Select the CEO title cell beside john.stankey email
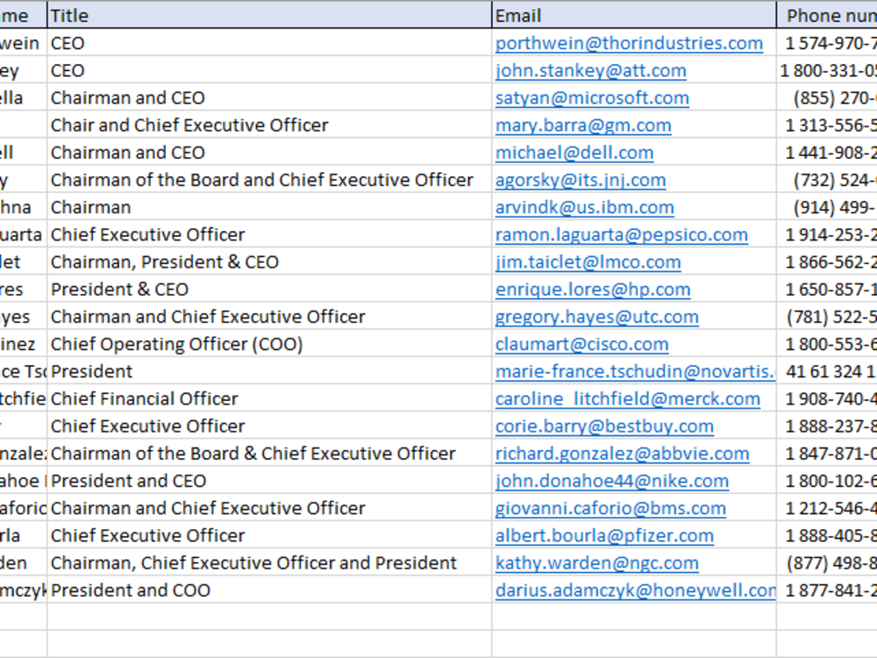The width and height of the screenshot is (877, 658). pyautogui.click(x=269, y=70)
